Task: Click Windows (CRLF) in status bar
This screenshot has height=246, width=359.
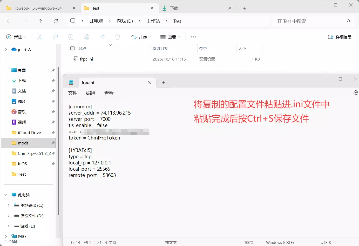Action: tap(280, 242)
